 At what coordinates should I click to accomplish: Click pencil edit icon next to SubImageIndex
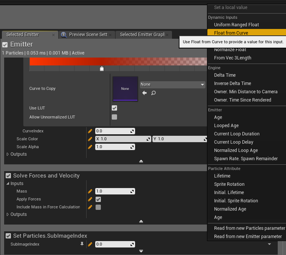[x=90, y=244]
